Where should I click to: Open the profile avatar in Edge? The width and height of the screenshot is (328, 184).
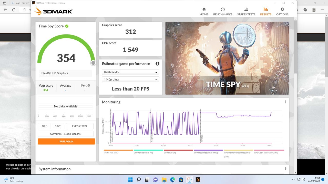pos(314,10)
